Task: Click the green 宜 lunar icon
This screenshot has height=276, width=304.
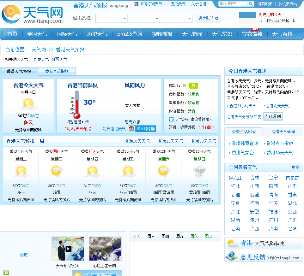Action: point(6,273)
